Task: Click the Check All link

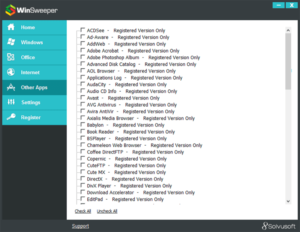Action: [x=83, y=211]
